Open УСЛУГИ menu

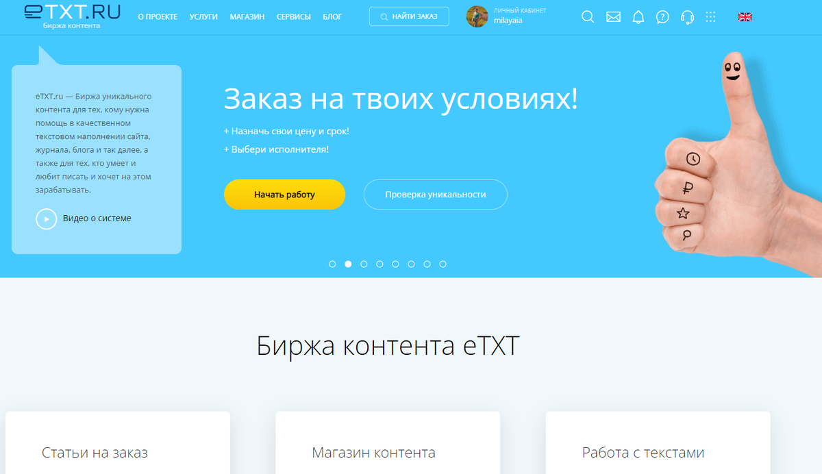(x=203, y=16)
